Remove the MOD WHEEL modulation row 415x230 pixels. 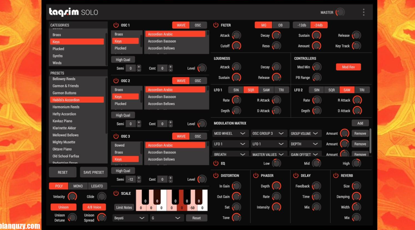(360, 133)
